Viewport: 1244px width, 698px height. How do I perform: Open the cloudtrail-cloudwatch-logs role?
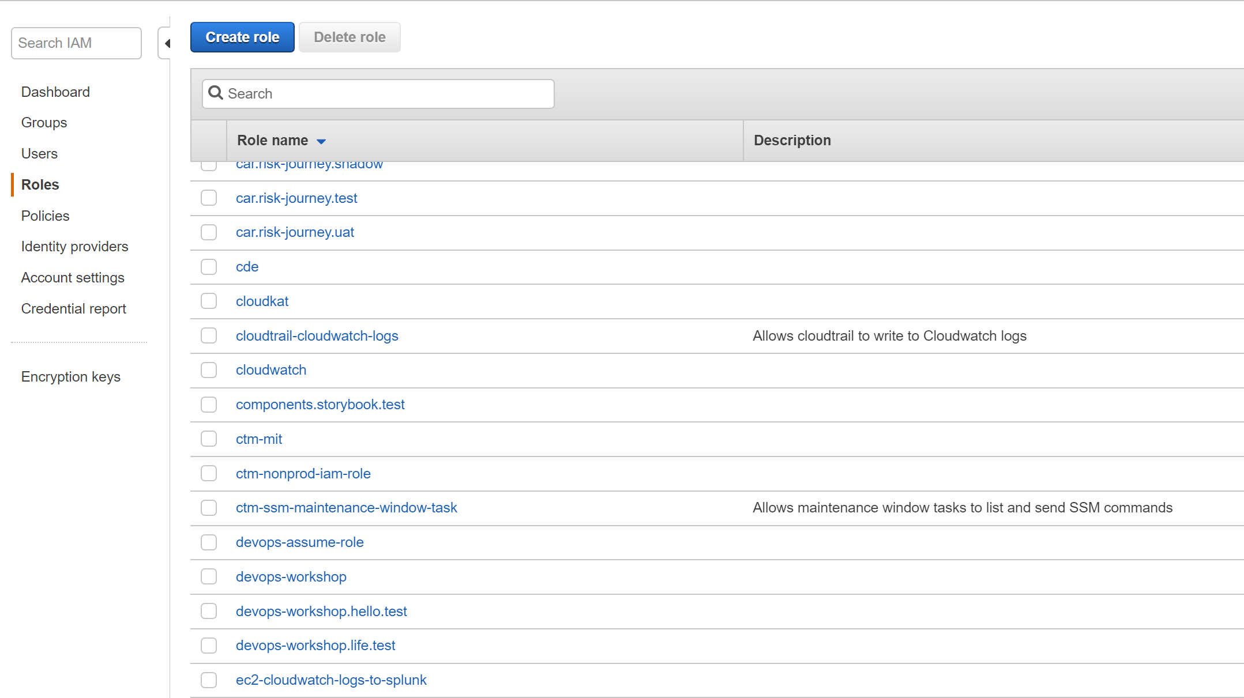click(317, 335)
